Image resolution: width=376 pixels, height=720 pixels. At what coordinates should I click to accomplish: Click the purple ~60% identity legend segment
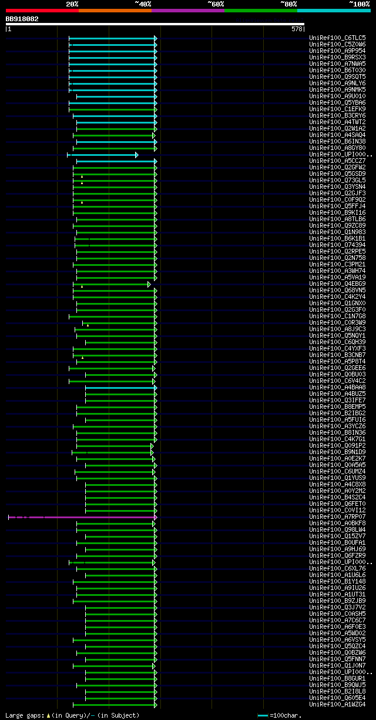pyautogui.click(x=188, y=11)
